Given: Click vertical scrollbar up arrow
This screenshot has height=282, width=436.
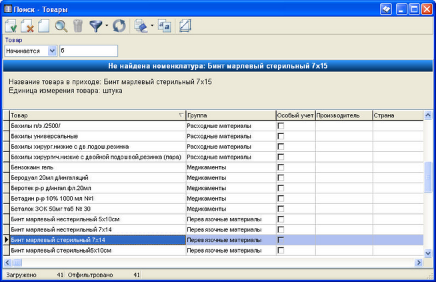Looking at the screenshot, I should pyautogui.click(x=428, y=115).
